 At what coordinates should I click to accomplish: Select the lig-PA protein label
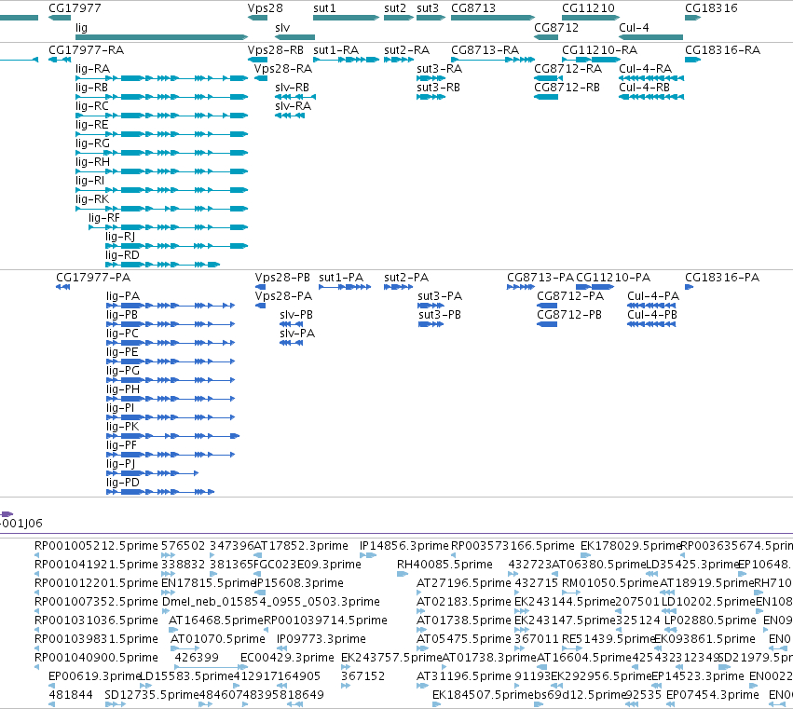tap(123, 296)
